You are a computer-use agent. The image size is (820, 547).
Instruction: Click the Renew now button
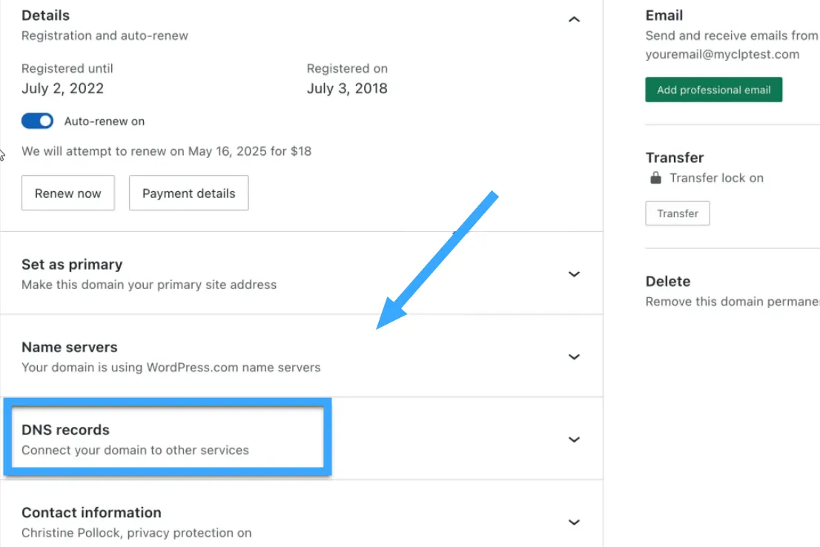pos(67,193)
